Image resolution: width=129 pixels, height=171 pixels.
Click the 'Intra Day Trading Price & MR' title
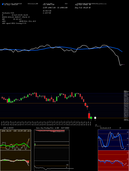[47, 128]
